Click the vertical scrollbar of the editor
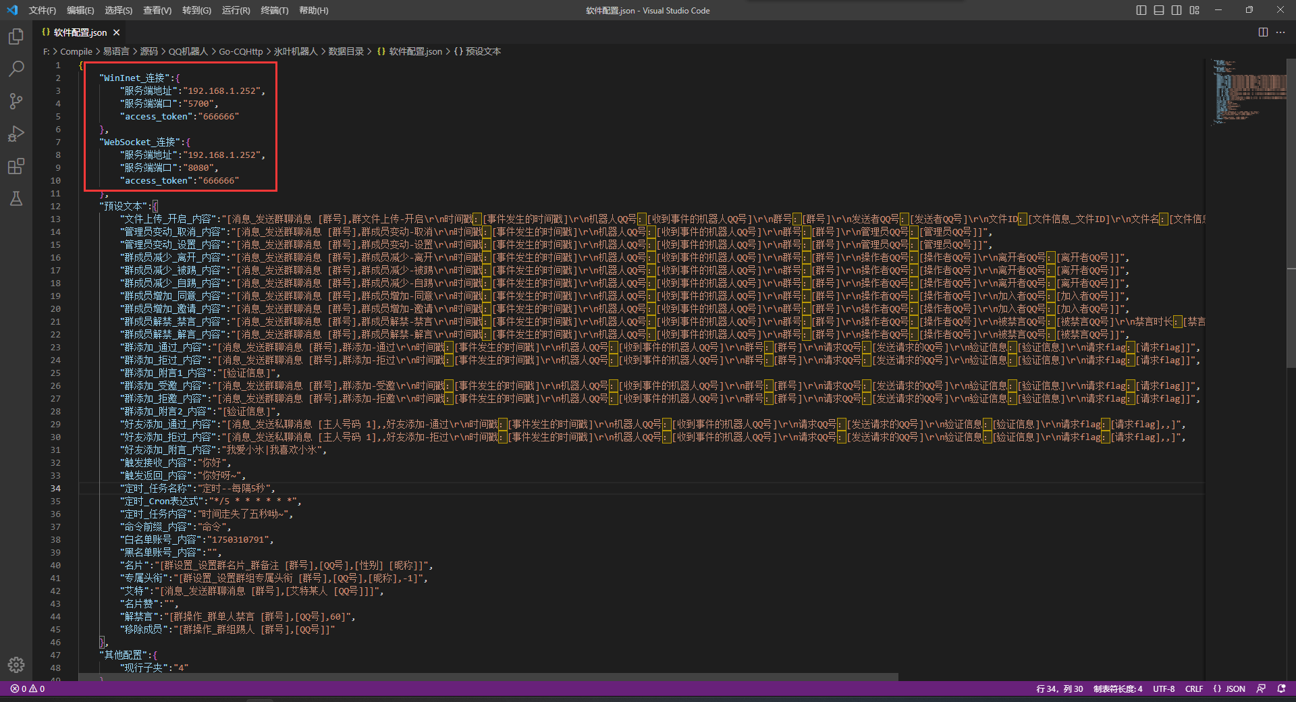The width and height of the screenshot is (1296, 702). (x=1291, y=213)
